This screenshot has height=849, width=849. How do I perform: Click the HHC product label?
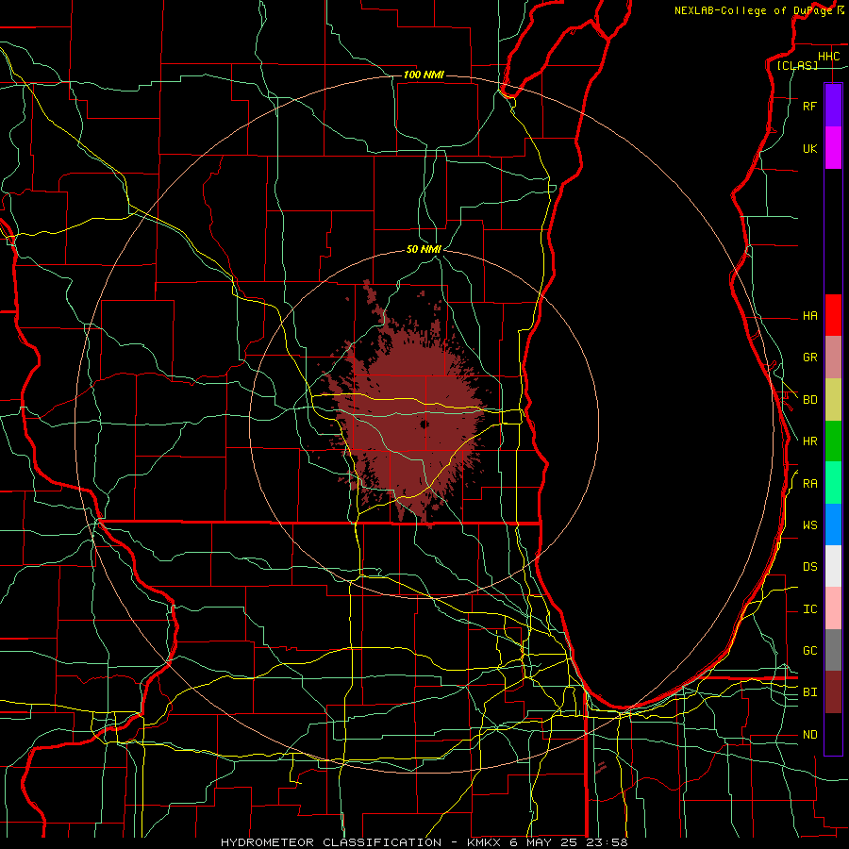[828, 57]
